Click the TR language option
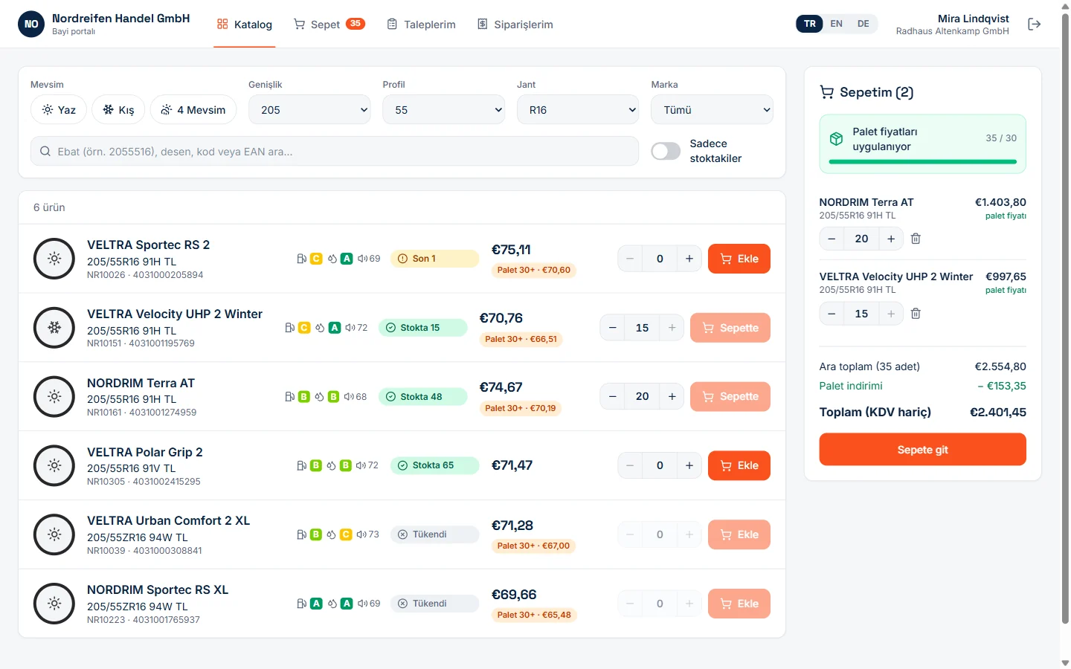Screen dimensions: 1071x669 point(810,24)
